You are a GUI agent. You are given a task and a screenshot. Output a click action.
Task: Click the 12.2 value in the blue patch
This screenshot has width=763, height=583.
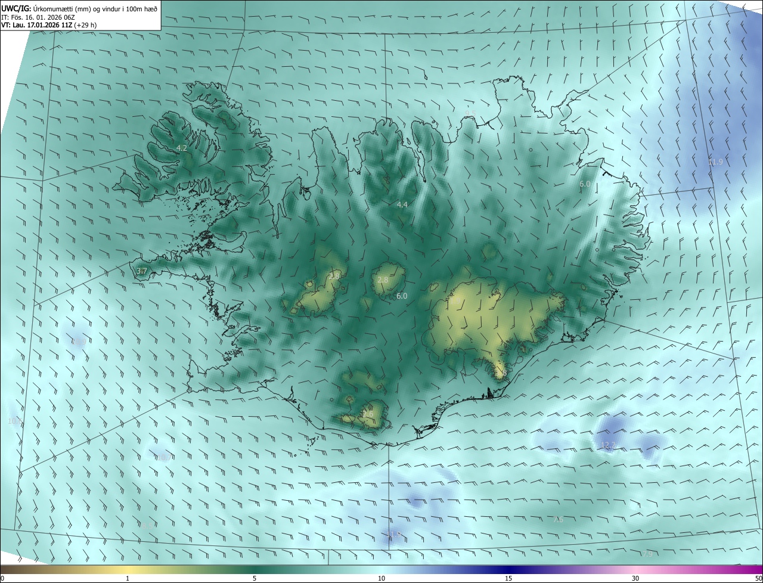[x=608, y=445]
